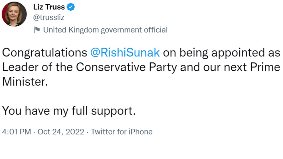Open the "Twitter for iPhone" source link
Viewport: 283px width, 159px height.
(121, 132)
